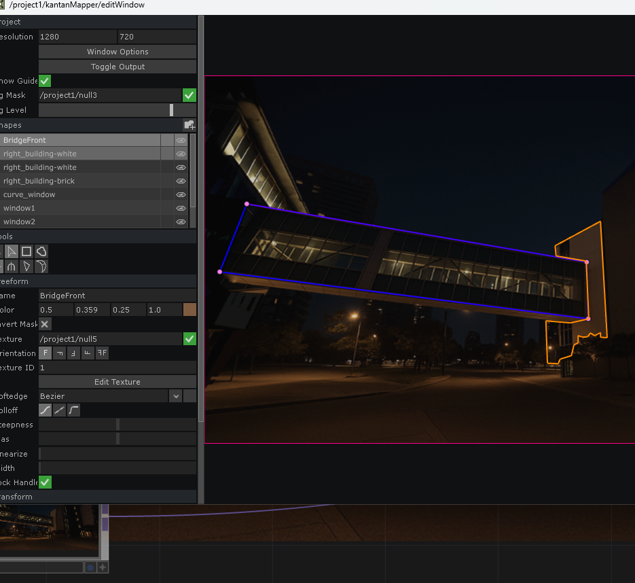Select the default F texture orientation

coord(45,353)
